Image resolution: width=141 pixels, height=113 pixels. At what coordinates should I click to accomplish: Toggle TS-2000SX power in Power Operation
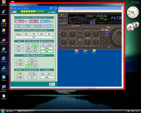point(45,21)
